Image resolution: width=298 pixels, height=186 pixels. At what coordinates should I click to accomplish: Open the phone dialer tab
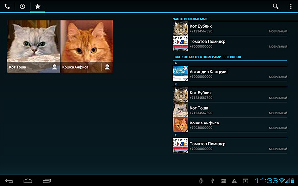(7, 6)
